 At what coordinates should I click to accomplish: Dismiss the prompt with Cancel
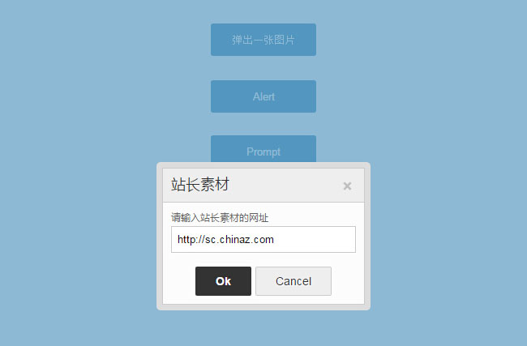coord(293,281)
